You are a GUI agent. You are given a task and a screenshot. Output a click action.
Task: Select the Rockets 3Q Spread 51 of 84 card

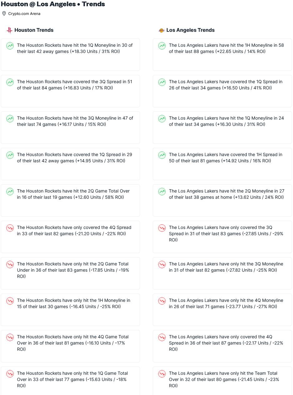70,91
